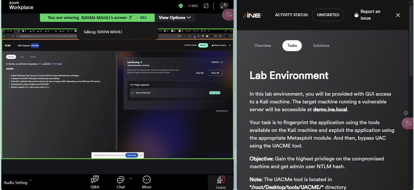Click Lab Running status text
This screenshot has height=190, width=414.
(134, 62)
